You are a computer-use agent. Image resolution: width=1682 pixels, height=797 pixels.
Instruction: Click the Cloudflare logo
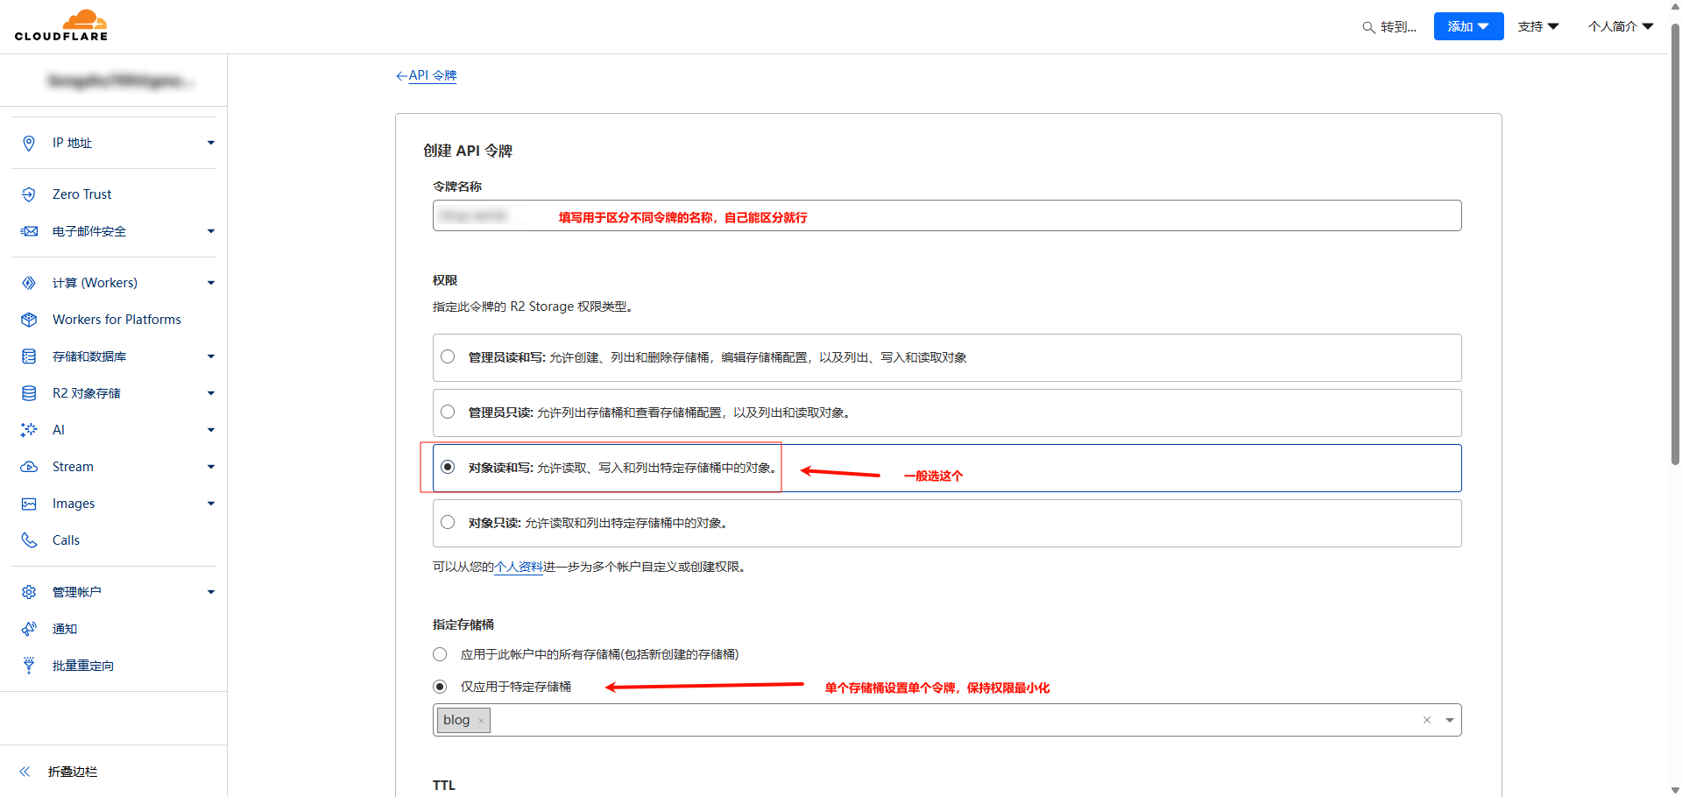(61, 26)
